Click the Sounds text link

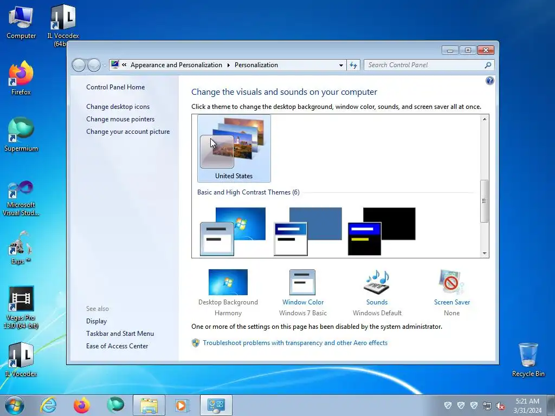[x=377, y=302]
